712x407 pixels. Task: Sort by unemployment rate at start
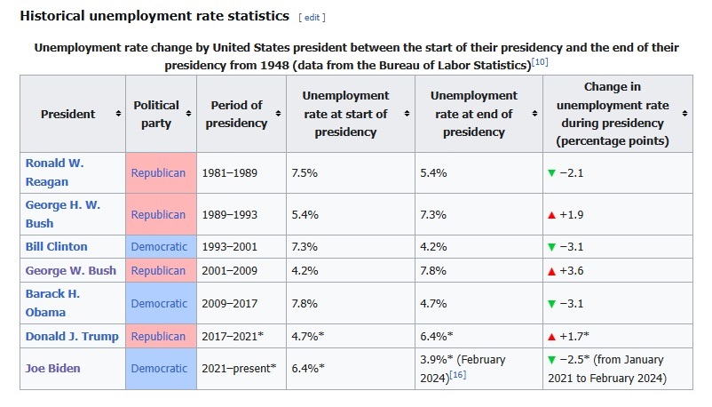(407, 114)
